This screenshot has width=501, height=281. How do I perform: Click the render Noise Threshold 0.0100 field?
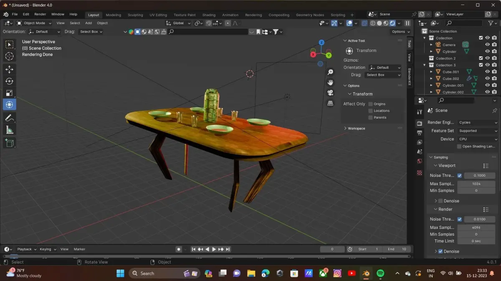pos(479,219)
